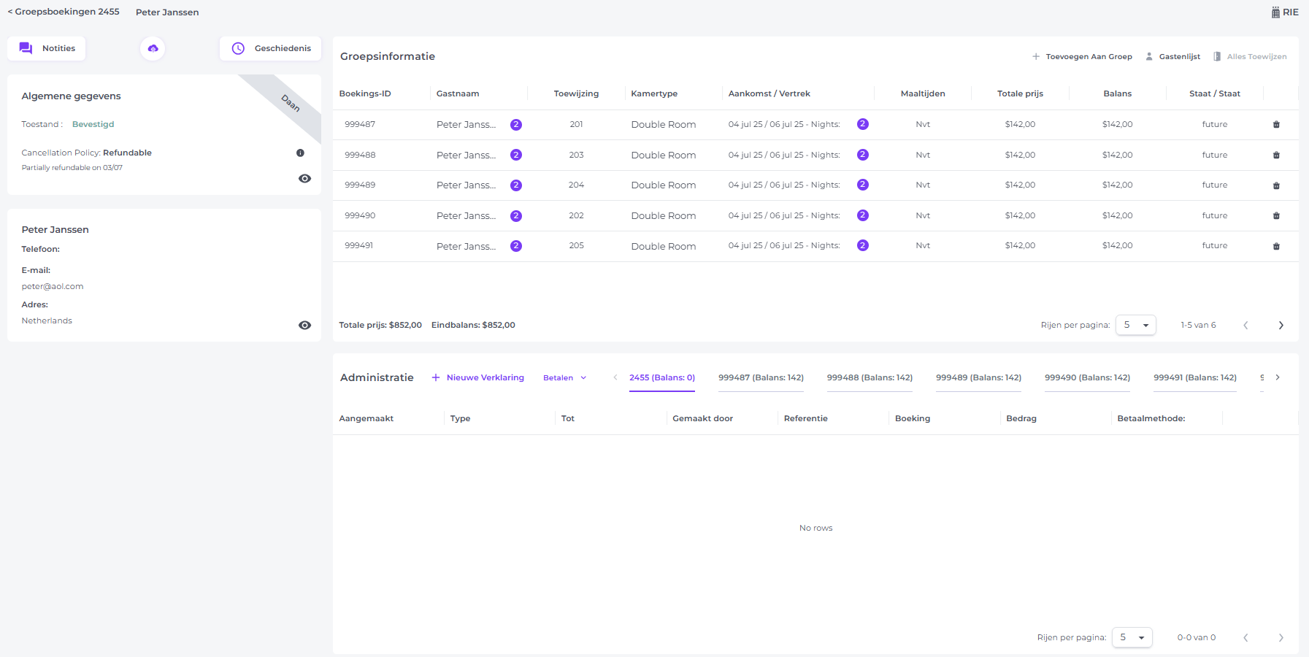The height and width of the screenshot is (657, 1309).
Task: Select tab 2455 (Balans: 0)
Action: 662,377
